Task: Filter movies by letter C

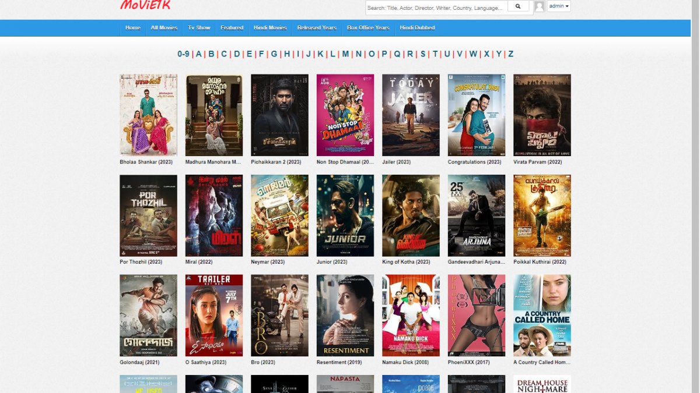Action: tap(224, 54)
